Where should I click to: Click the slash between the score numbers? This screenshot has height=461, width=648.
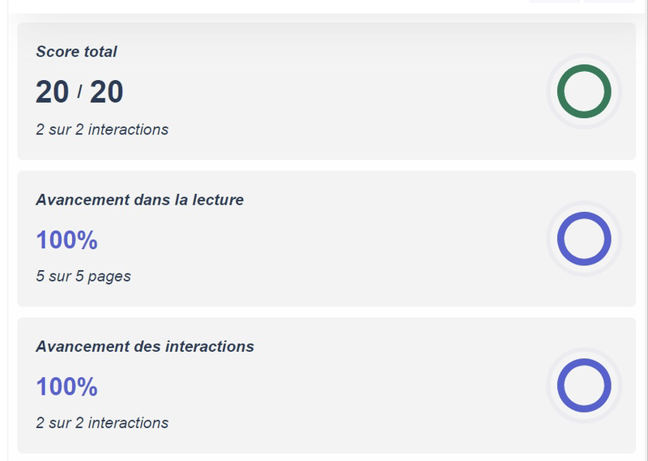(79, 92)
